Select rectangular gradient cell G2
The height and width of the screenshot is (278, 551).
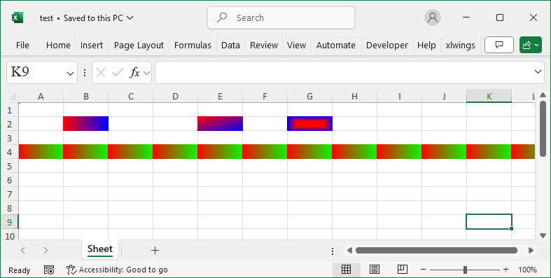coord(309,124)
